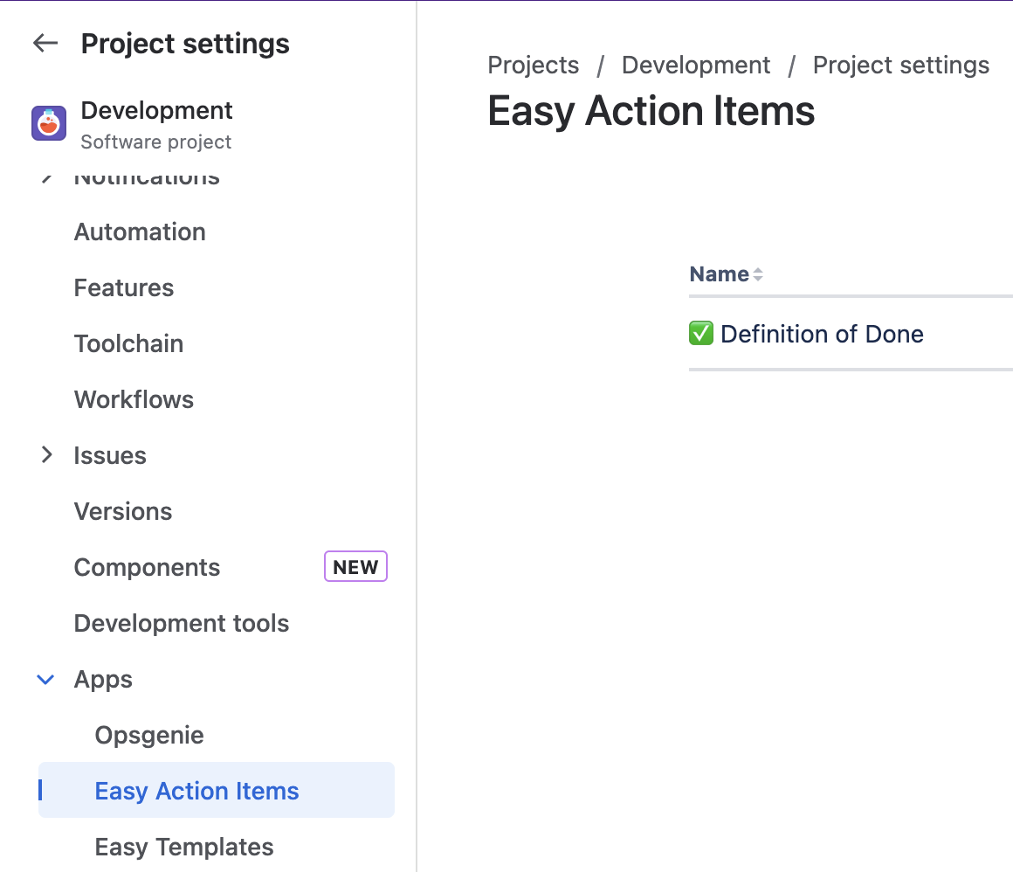Select Easy Templates under Apps
The width and height of the screenshot is (1013, 872).
point(184,847)
